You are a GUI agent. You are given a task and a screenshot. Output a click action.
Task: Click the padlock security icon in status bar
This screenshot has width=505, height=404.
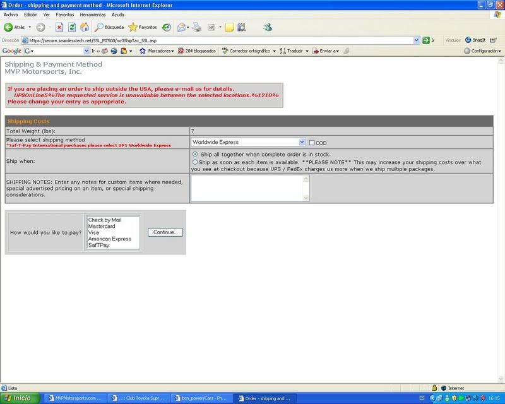point(434,388)
